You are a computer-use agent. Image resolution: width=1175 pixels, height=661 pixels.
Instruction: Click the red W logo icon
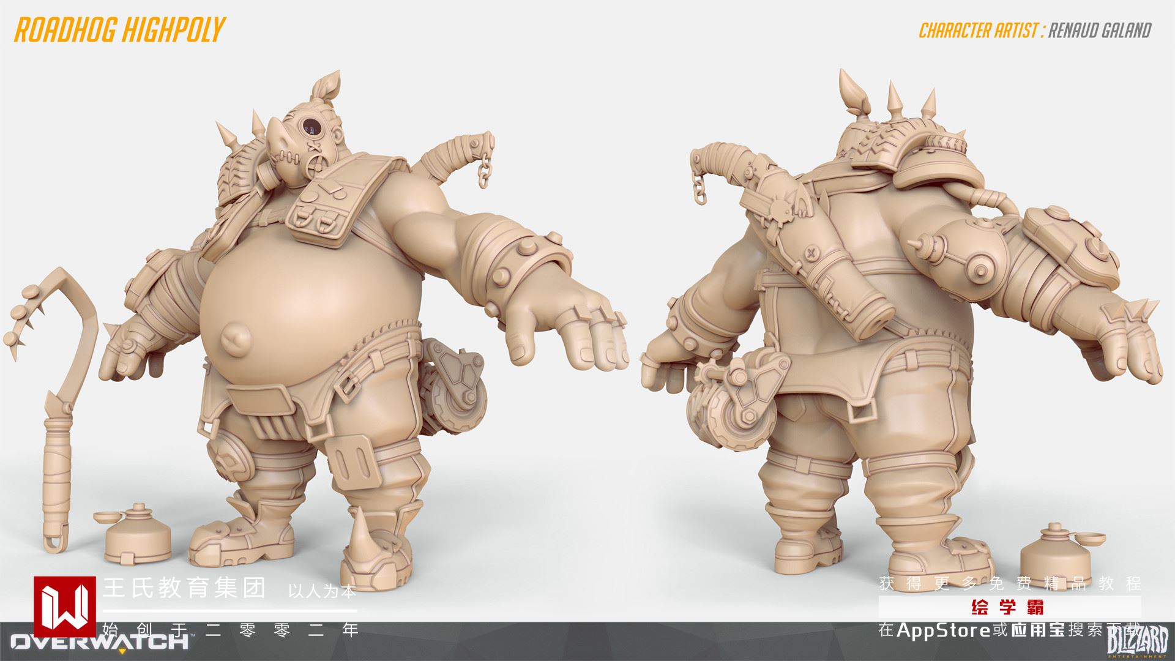click(x=65, y=606)
